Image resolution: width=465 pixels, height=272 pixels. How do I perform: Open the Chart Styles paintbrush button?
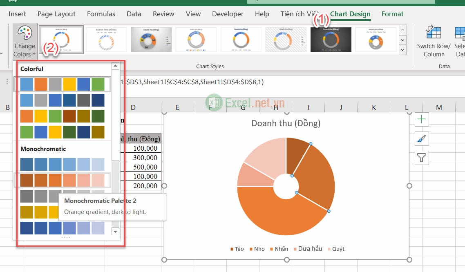pos(421,138)
